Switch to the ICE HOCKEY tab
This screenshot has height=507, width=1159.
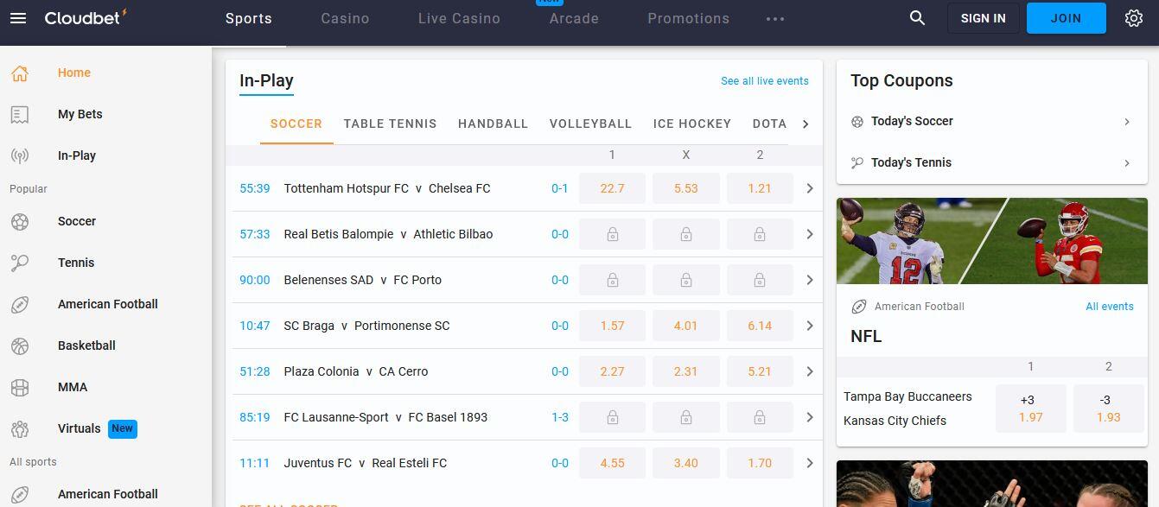tap(692, 124)
